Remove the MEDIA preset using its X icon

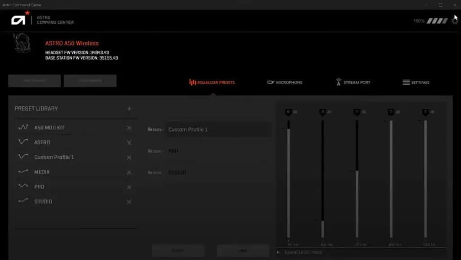click(129, 172)
